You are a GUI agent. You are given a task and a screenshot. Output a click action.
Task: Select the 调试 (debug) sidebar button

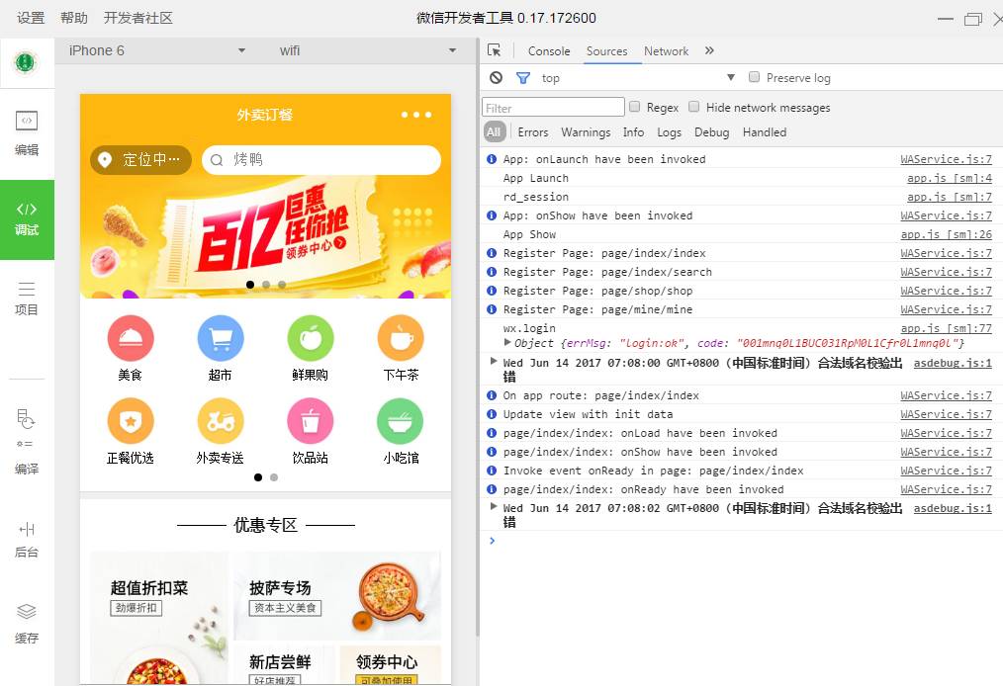coord(27,219)
